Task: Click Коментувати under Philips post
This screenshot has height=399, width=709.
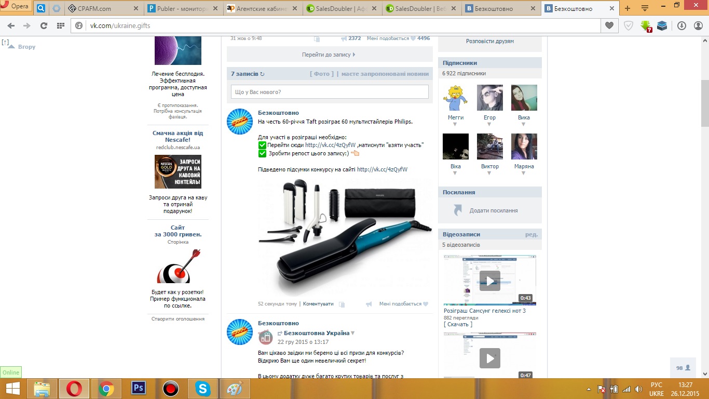Action: point(318,304)
